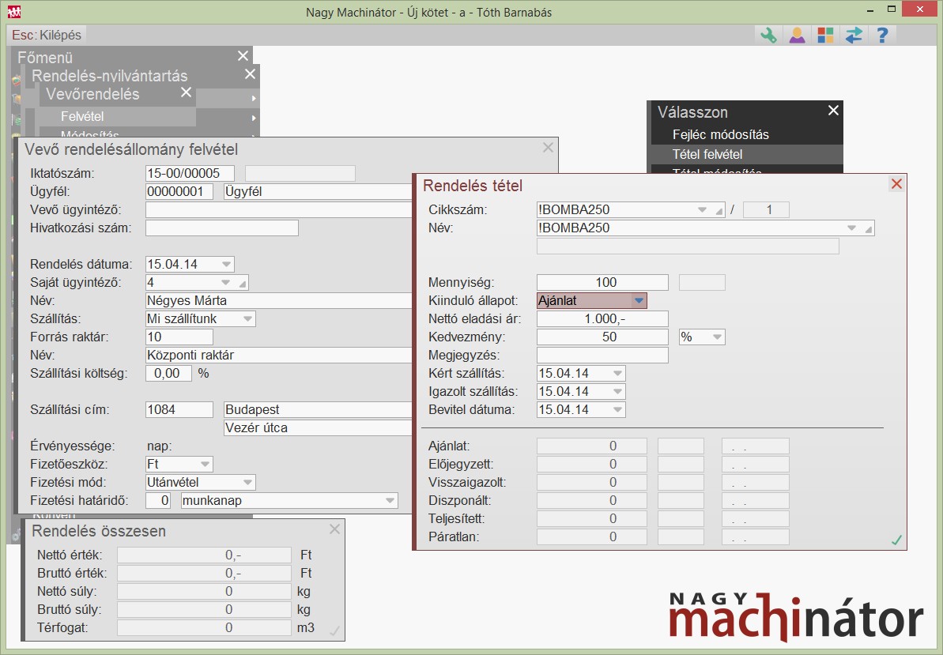Click the blue swap arrows icon
The height and width of the screenshot is (655, 943).
point(854,35)
